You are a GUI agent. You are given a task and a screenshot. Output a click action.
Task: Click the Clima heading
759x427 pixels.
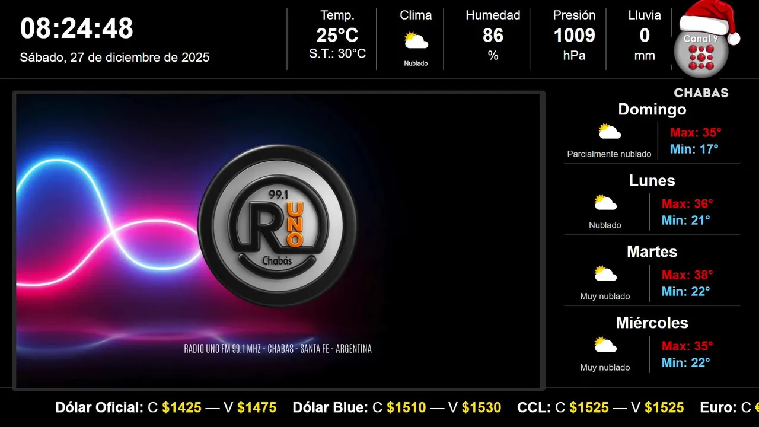[416, 15]
